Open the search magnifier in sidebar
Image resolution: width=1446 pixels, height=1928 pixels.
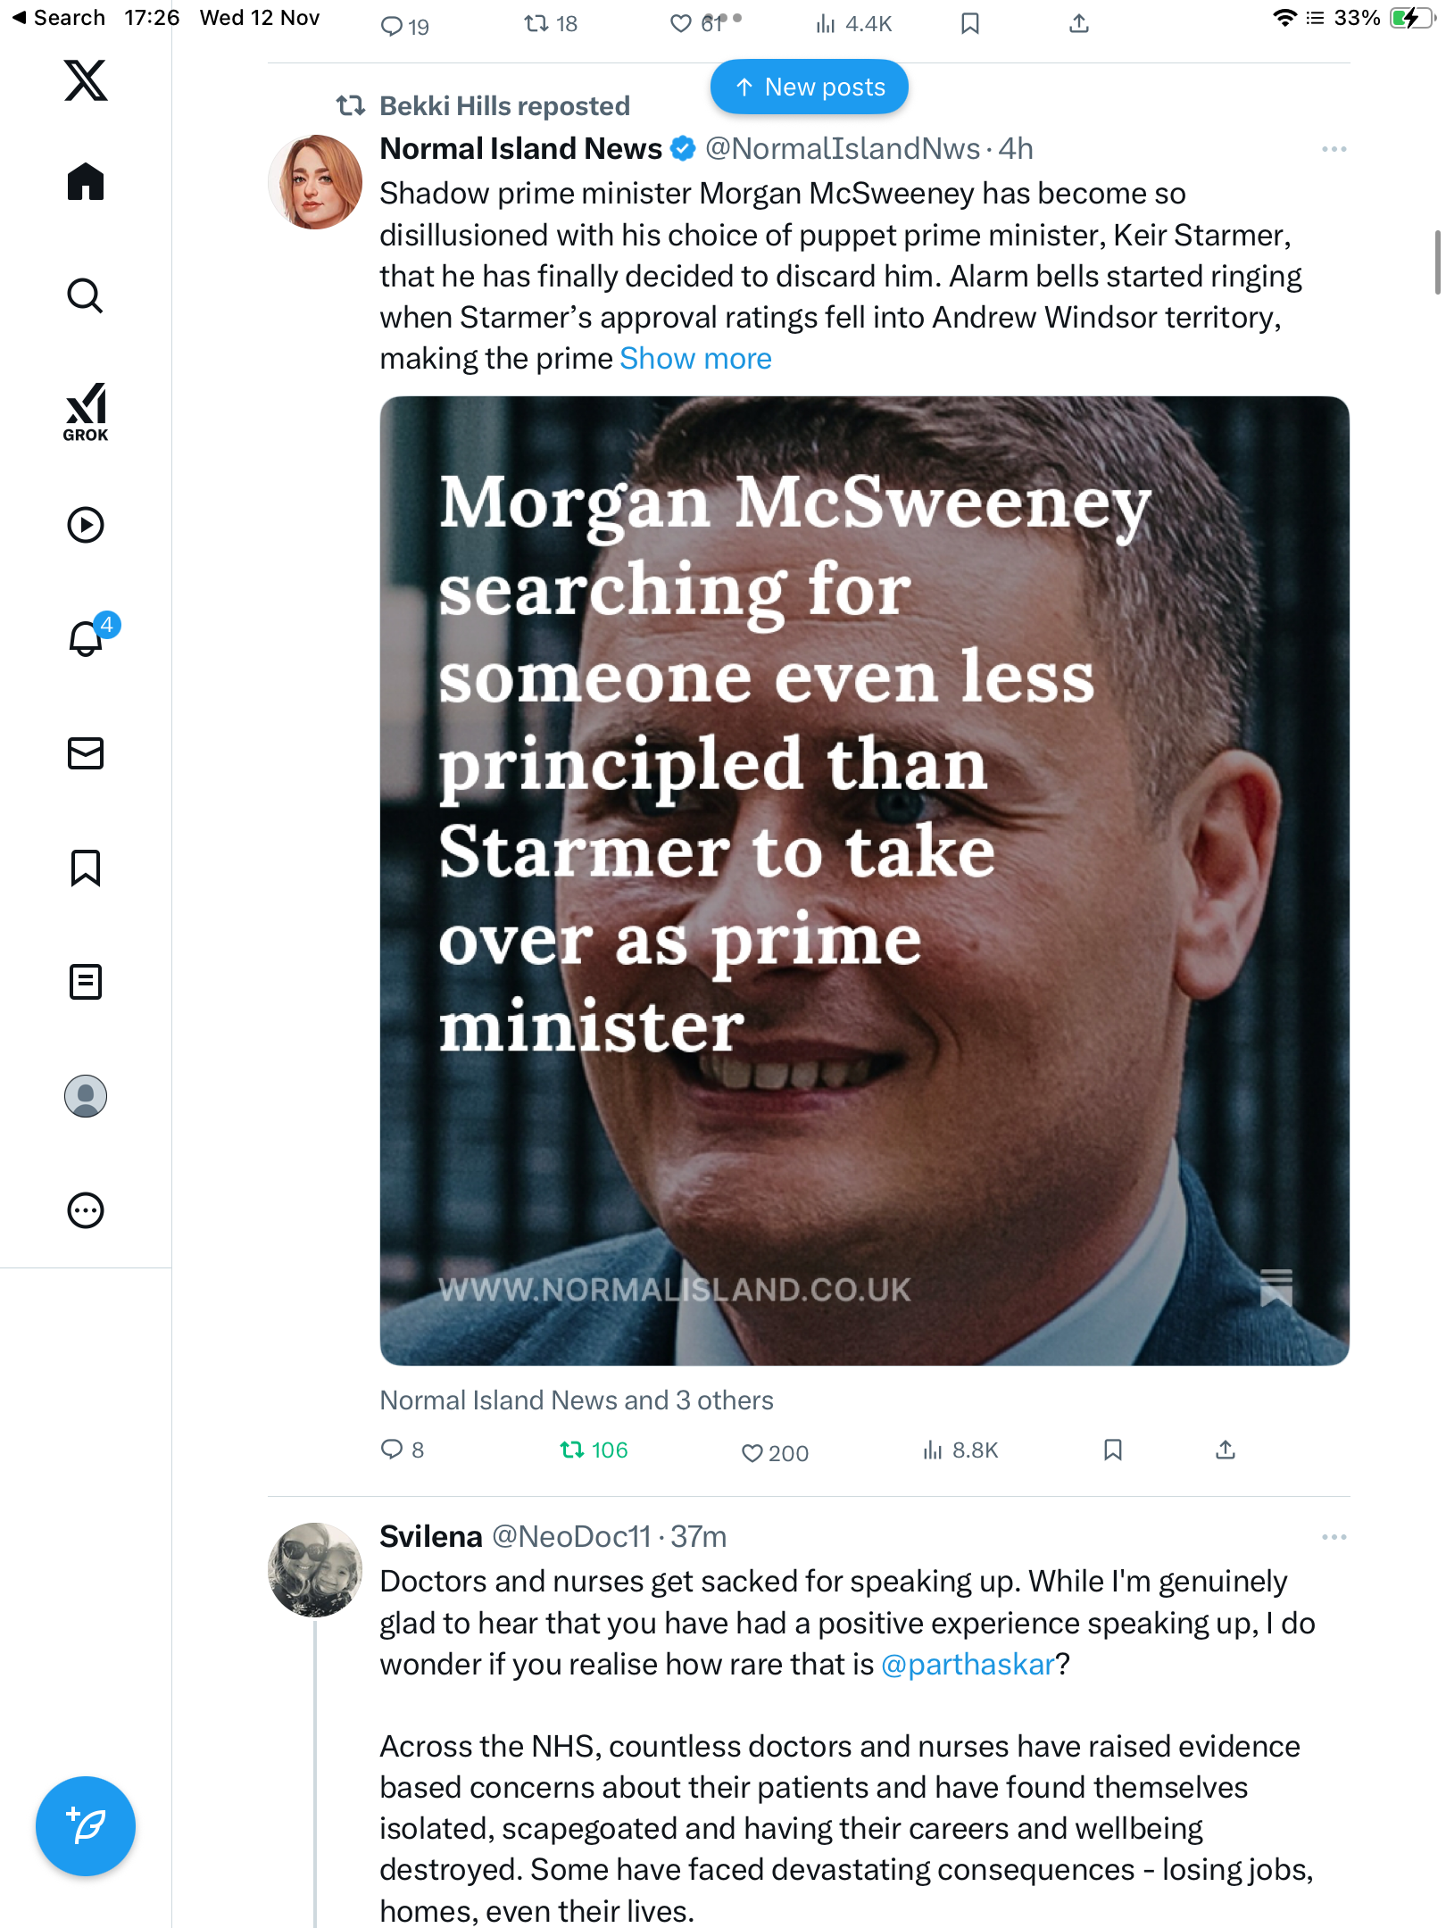(x=86, y=296)
